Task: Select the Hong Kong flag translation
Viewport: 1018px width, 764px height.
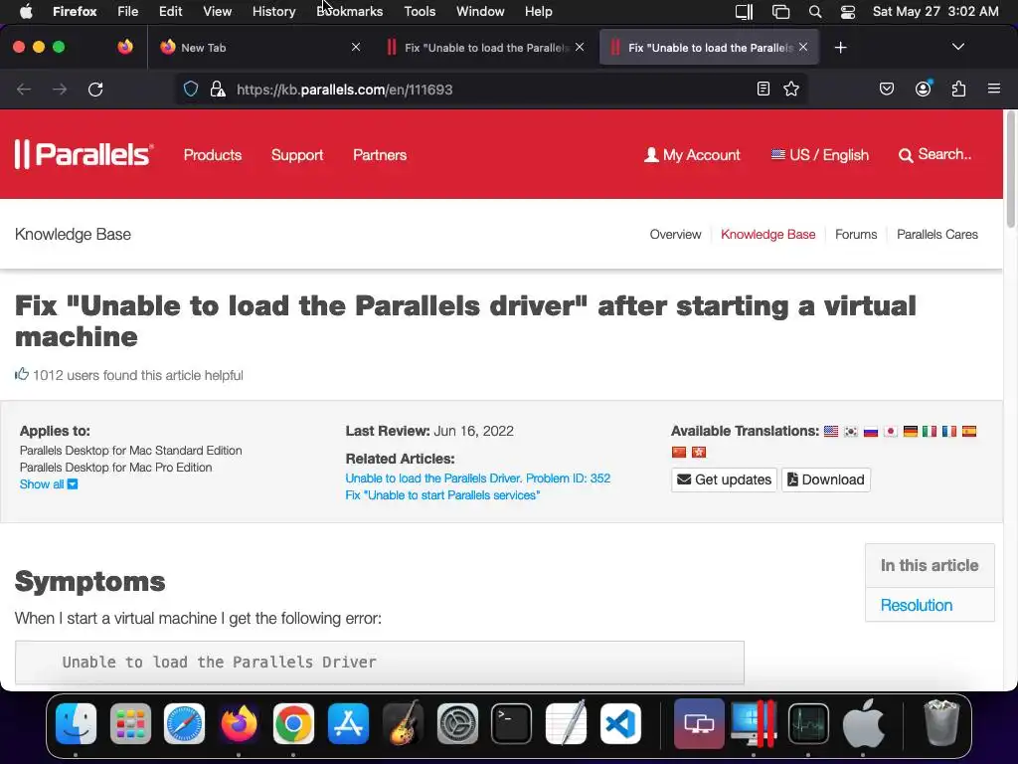Action: (699, 453)
